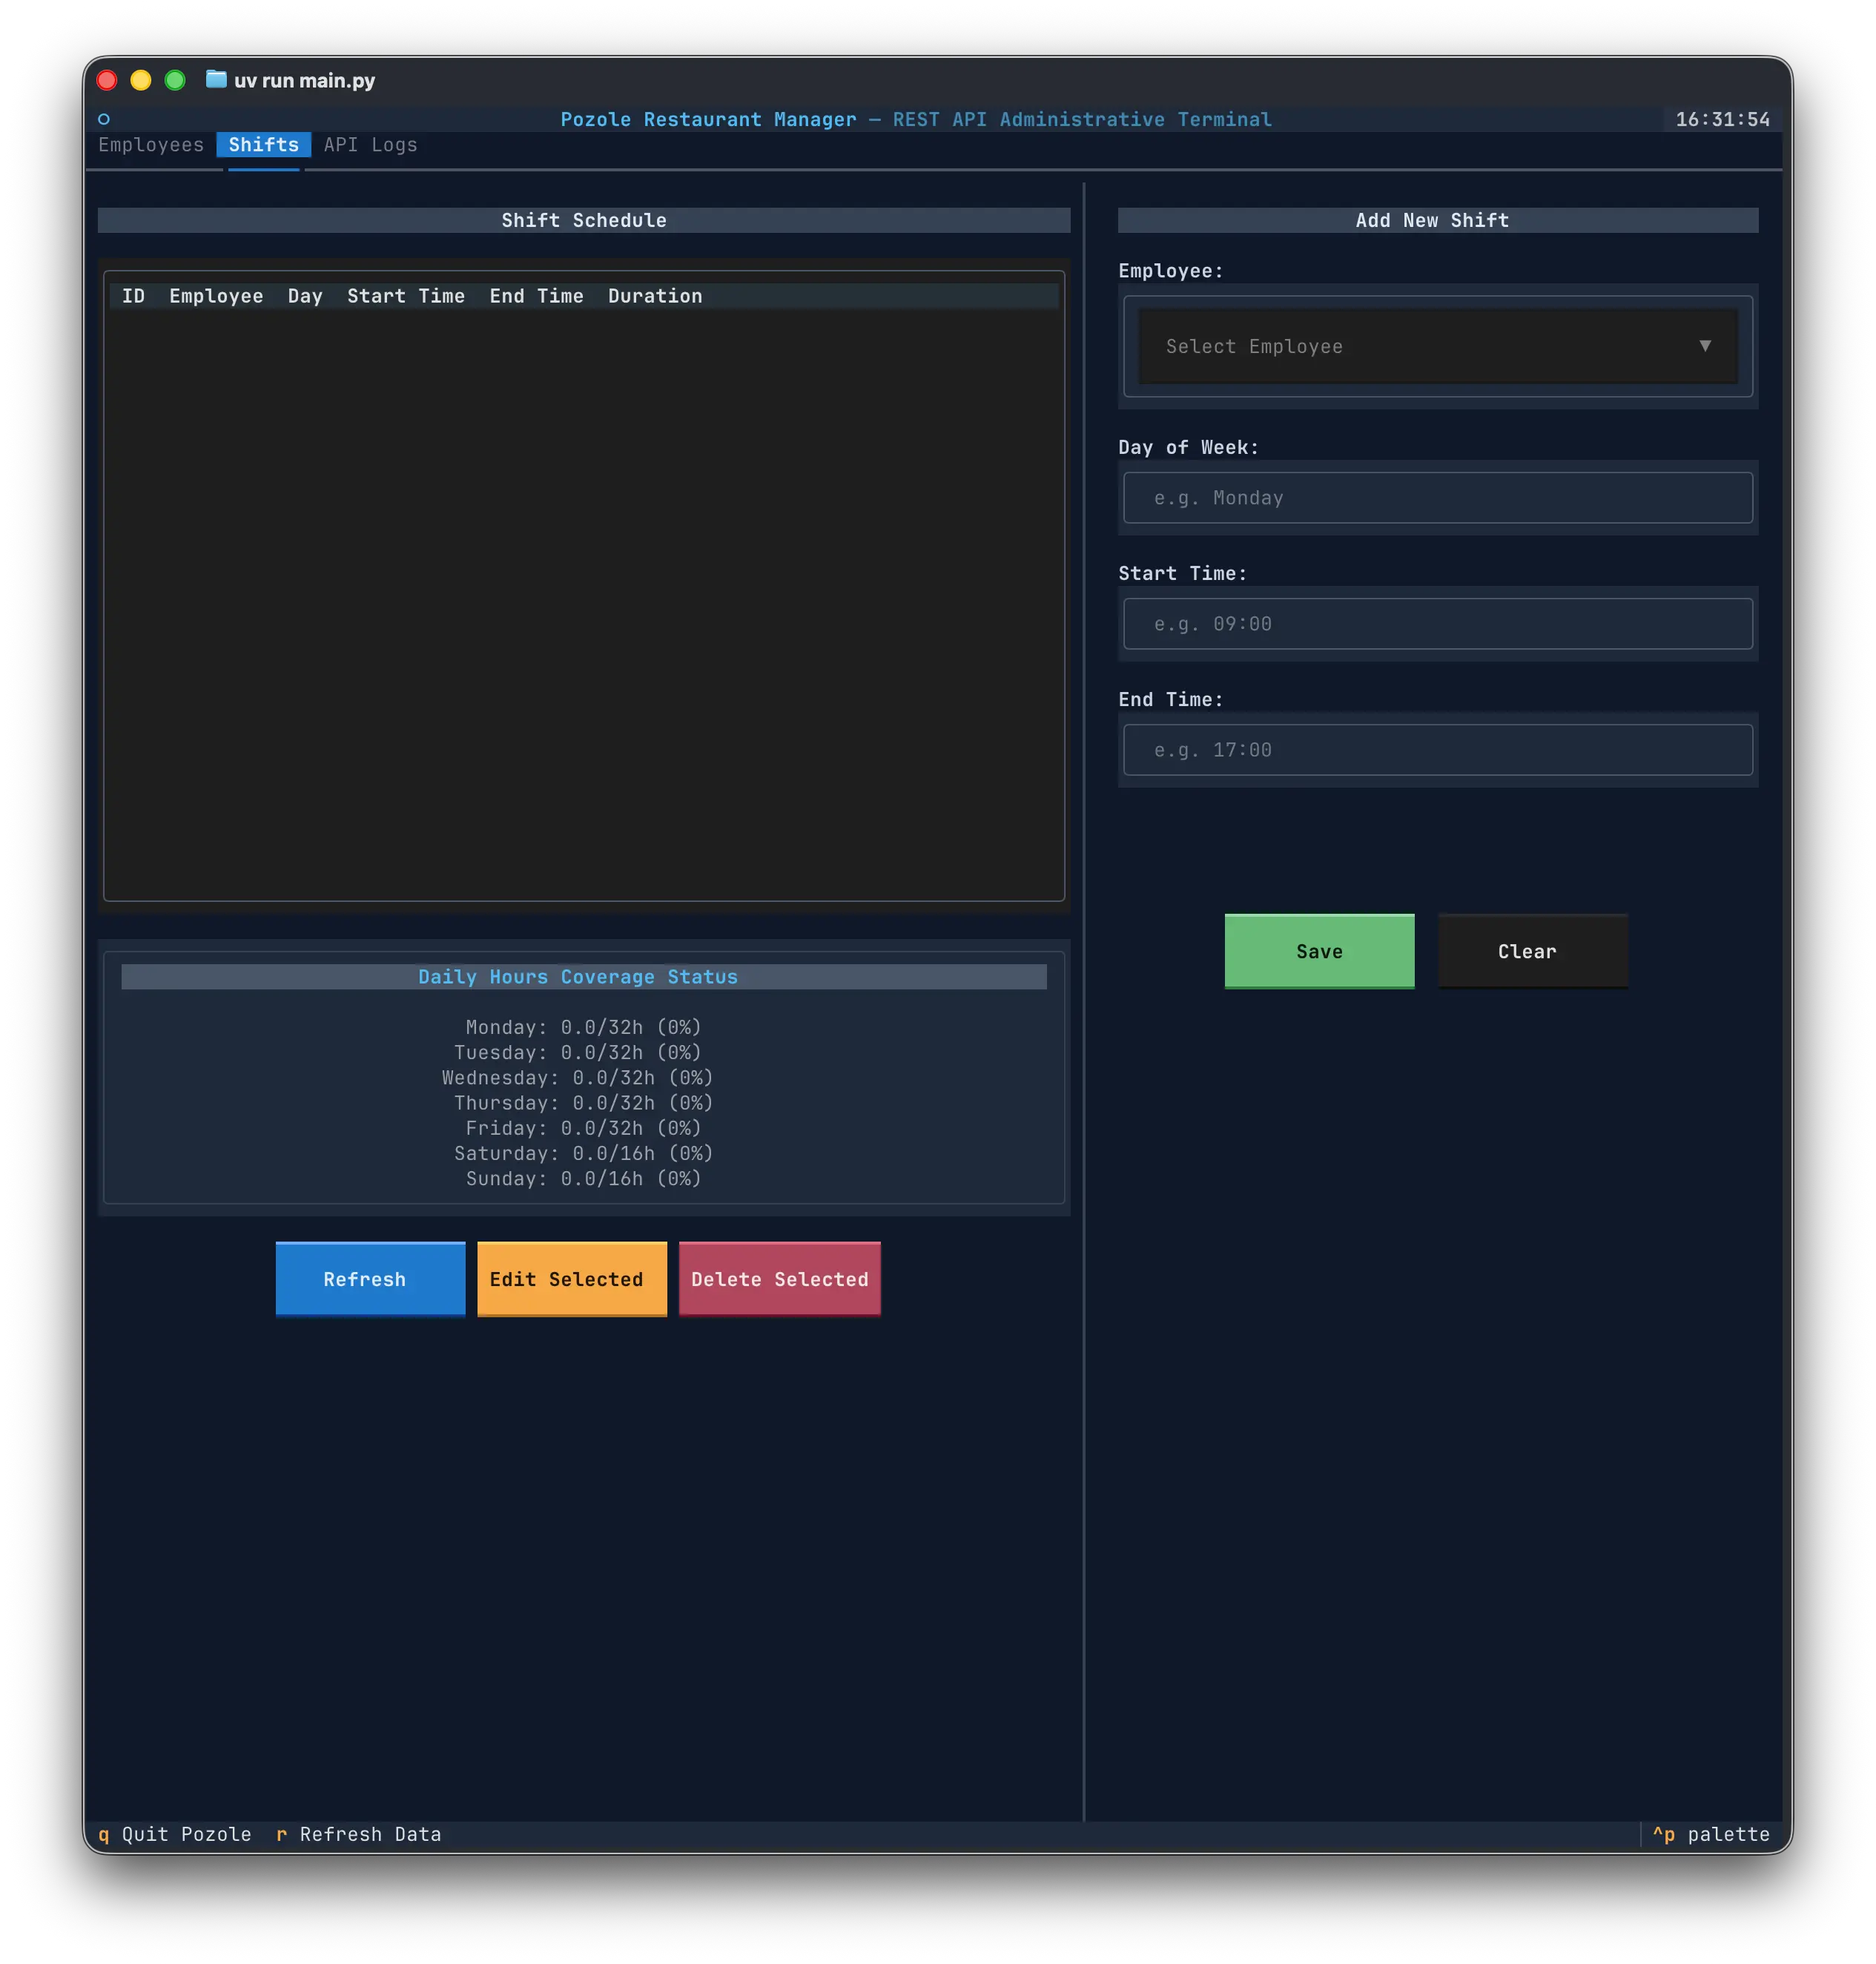Click the Sunday coverage line
This screenshot has width=1876, height=1964.
[x=584, y=1178]
